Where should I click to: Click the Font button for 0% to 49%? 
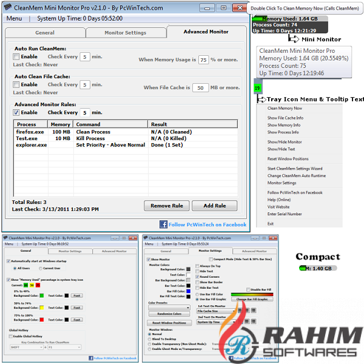[x=77, y=295]
